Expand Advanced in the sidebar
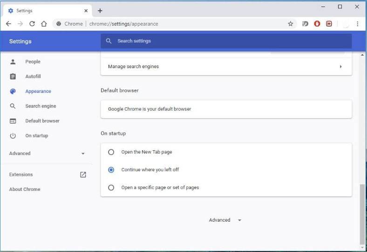The height and width of the screenshot is (252, 367). pos(47,154)
